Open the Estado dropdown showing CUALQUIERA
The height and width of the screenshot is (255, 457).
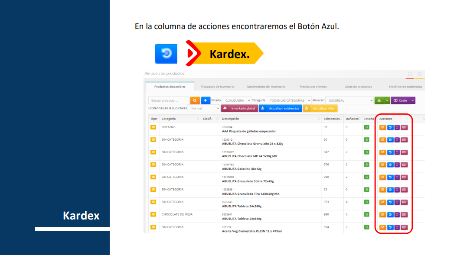click(x=236, y=100)
